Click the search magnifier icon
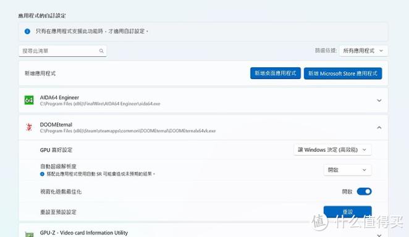 [101, 51]
